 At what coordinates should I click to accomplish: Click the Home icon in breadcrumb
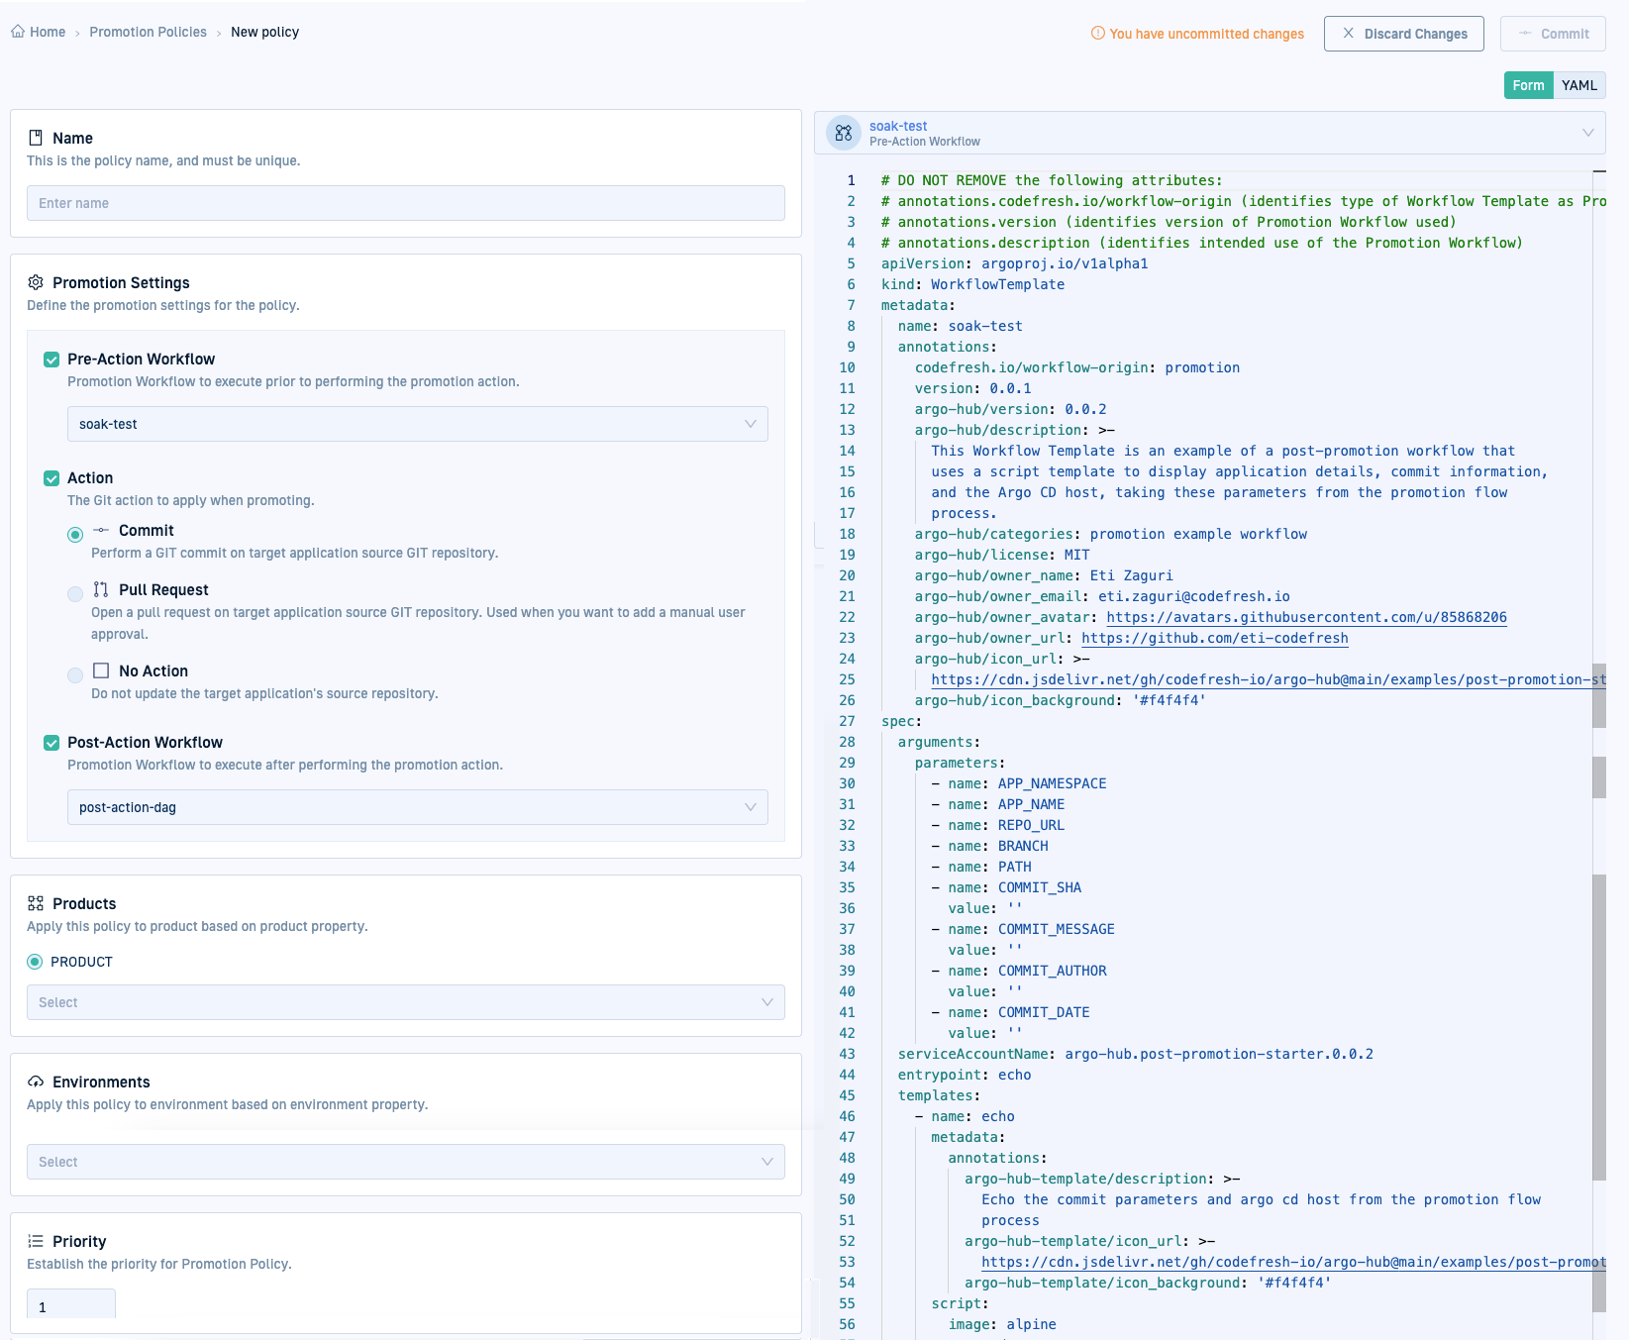pyautogui.click(x=18, y=32)
